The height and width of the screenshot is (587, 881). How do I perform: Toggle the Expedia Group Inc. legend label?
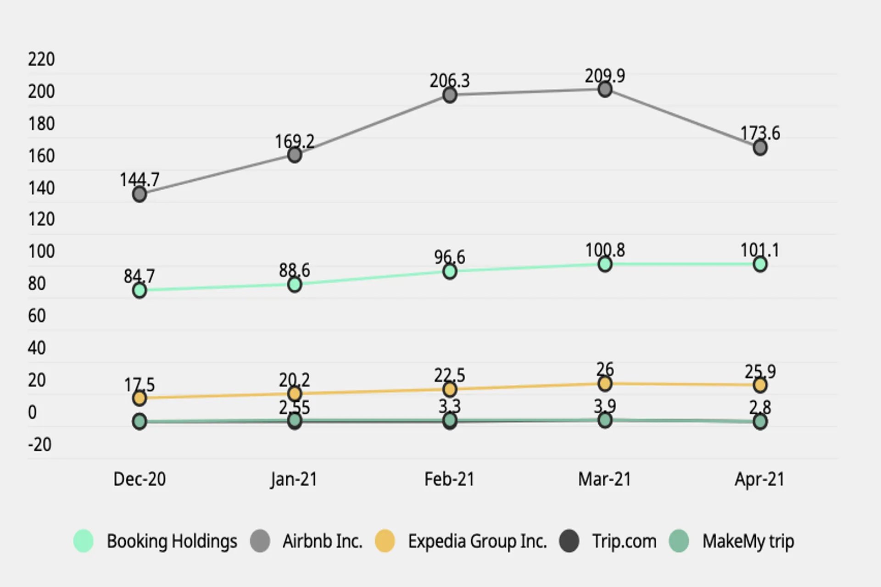coord(478,542)
